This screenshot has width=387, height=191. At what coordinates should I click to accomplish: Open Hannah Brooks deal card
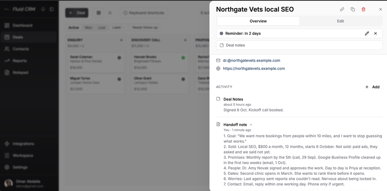pos(160,62)
